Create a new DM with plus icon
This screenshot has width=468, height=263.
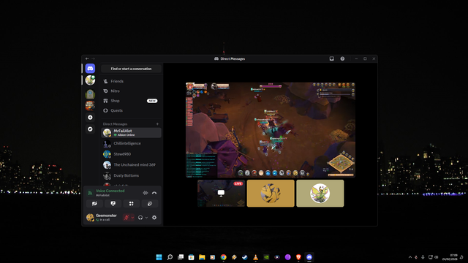coord(157,124)
